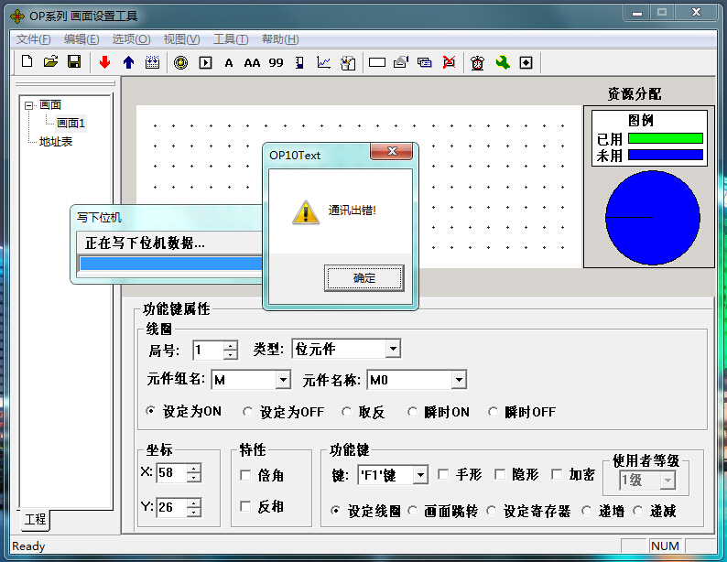Click the green wrench settings icon
Image resolution: width=727 pixels, height=562 pixels.
(x=502, y=62)
